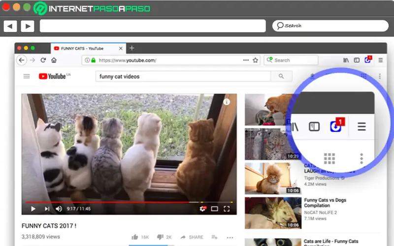
Task: Open Firefox hamburger menu in toolbar
Action: click(380, 60)
